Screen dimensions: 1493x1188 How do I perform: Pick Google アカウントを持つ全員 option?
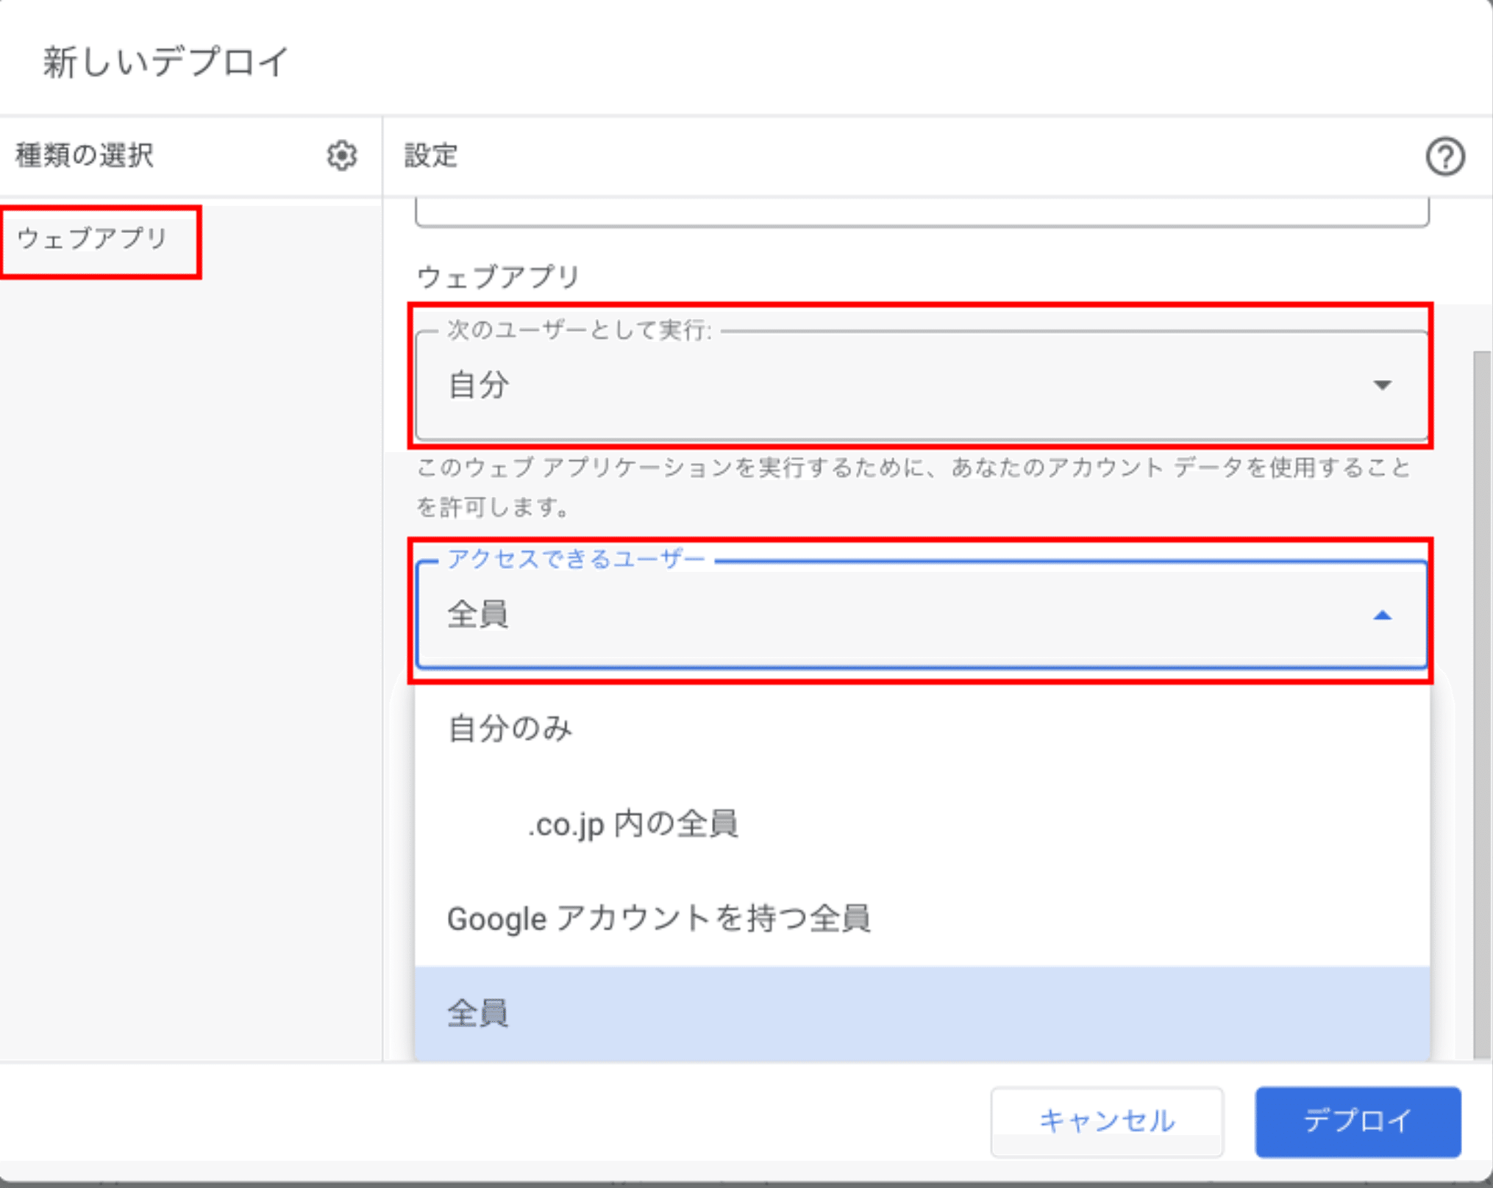click(x=658, y=919)
